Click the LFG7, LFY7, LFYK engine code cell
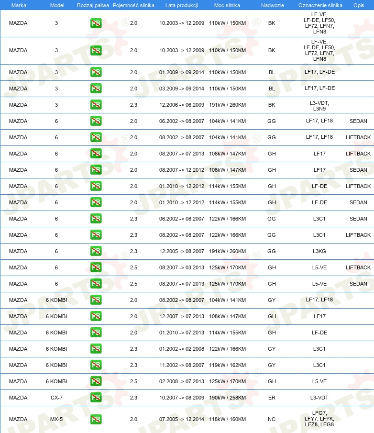The height and width of the screenshot is (433, 374). [319, 419]
